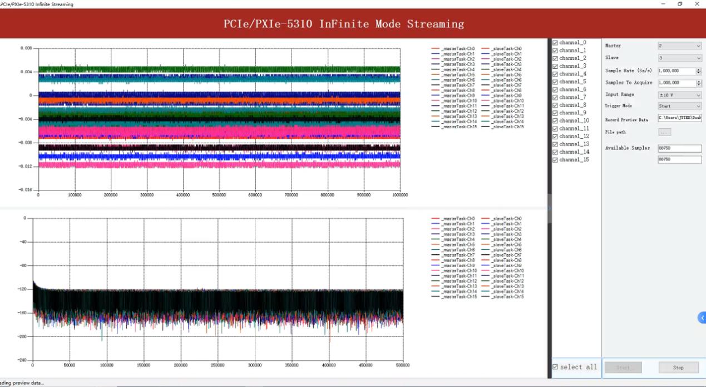The height and width of the screenshot is (387, 706).
Task: Click the Samples To Acquire value field
Action: [677, 83]
